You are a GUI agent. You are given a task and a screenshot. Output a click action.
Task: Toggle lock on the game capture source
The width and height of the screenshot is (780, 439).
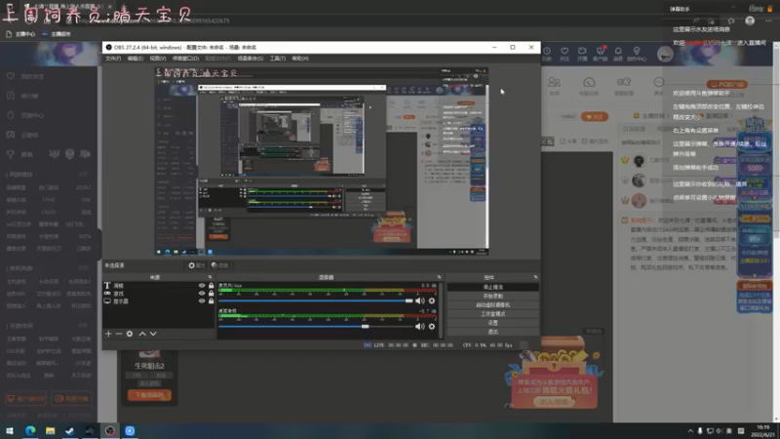pyautogui.click(x=211, y=294)
